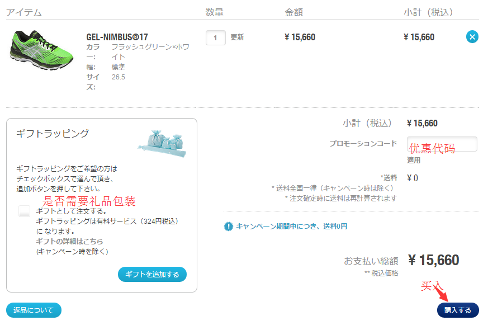Screen dimensions: 488x330
Task: Click the 返品について button
Action: coord(34,310)
